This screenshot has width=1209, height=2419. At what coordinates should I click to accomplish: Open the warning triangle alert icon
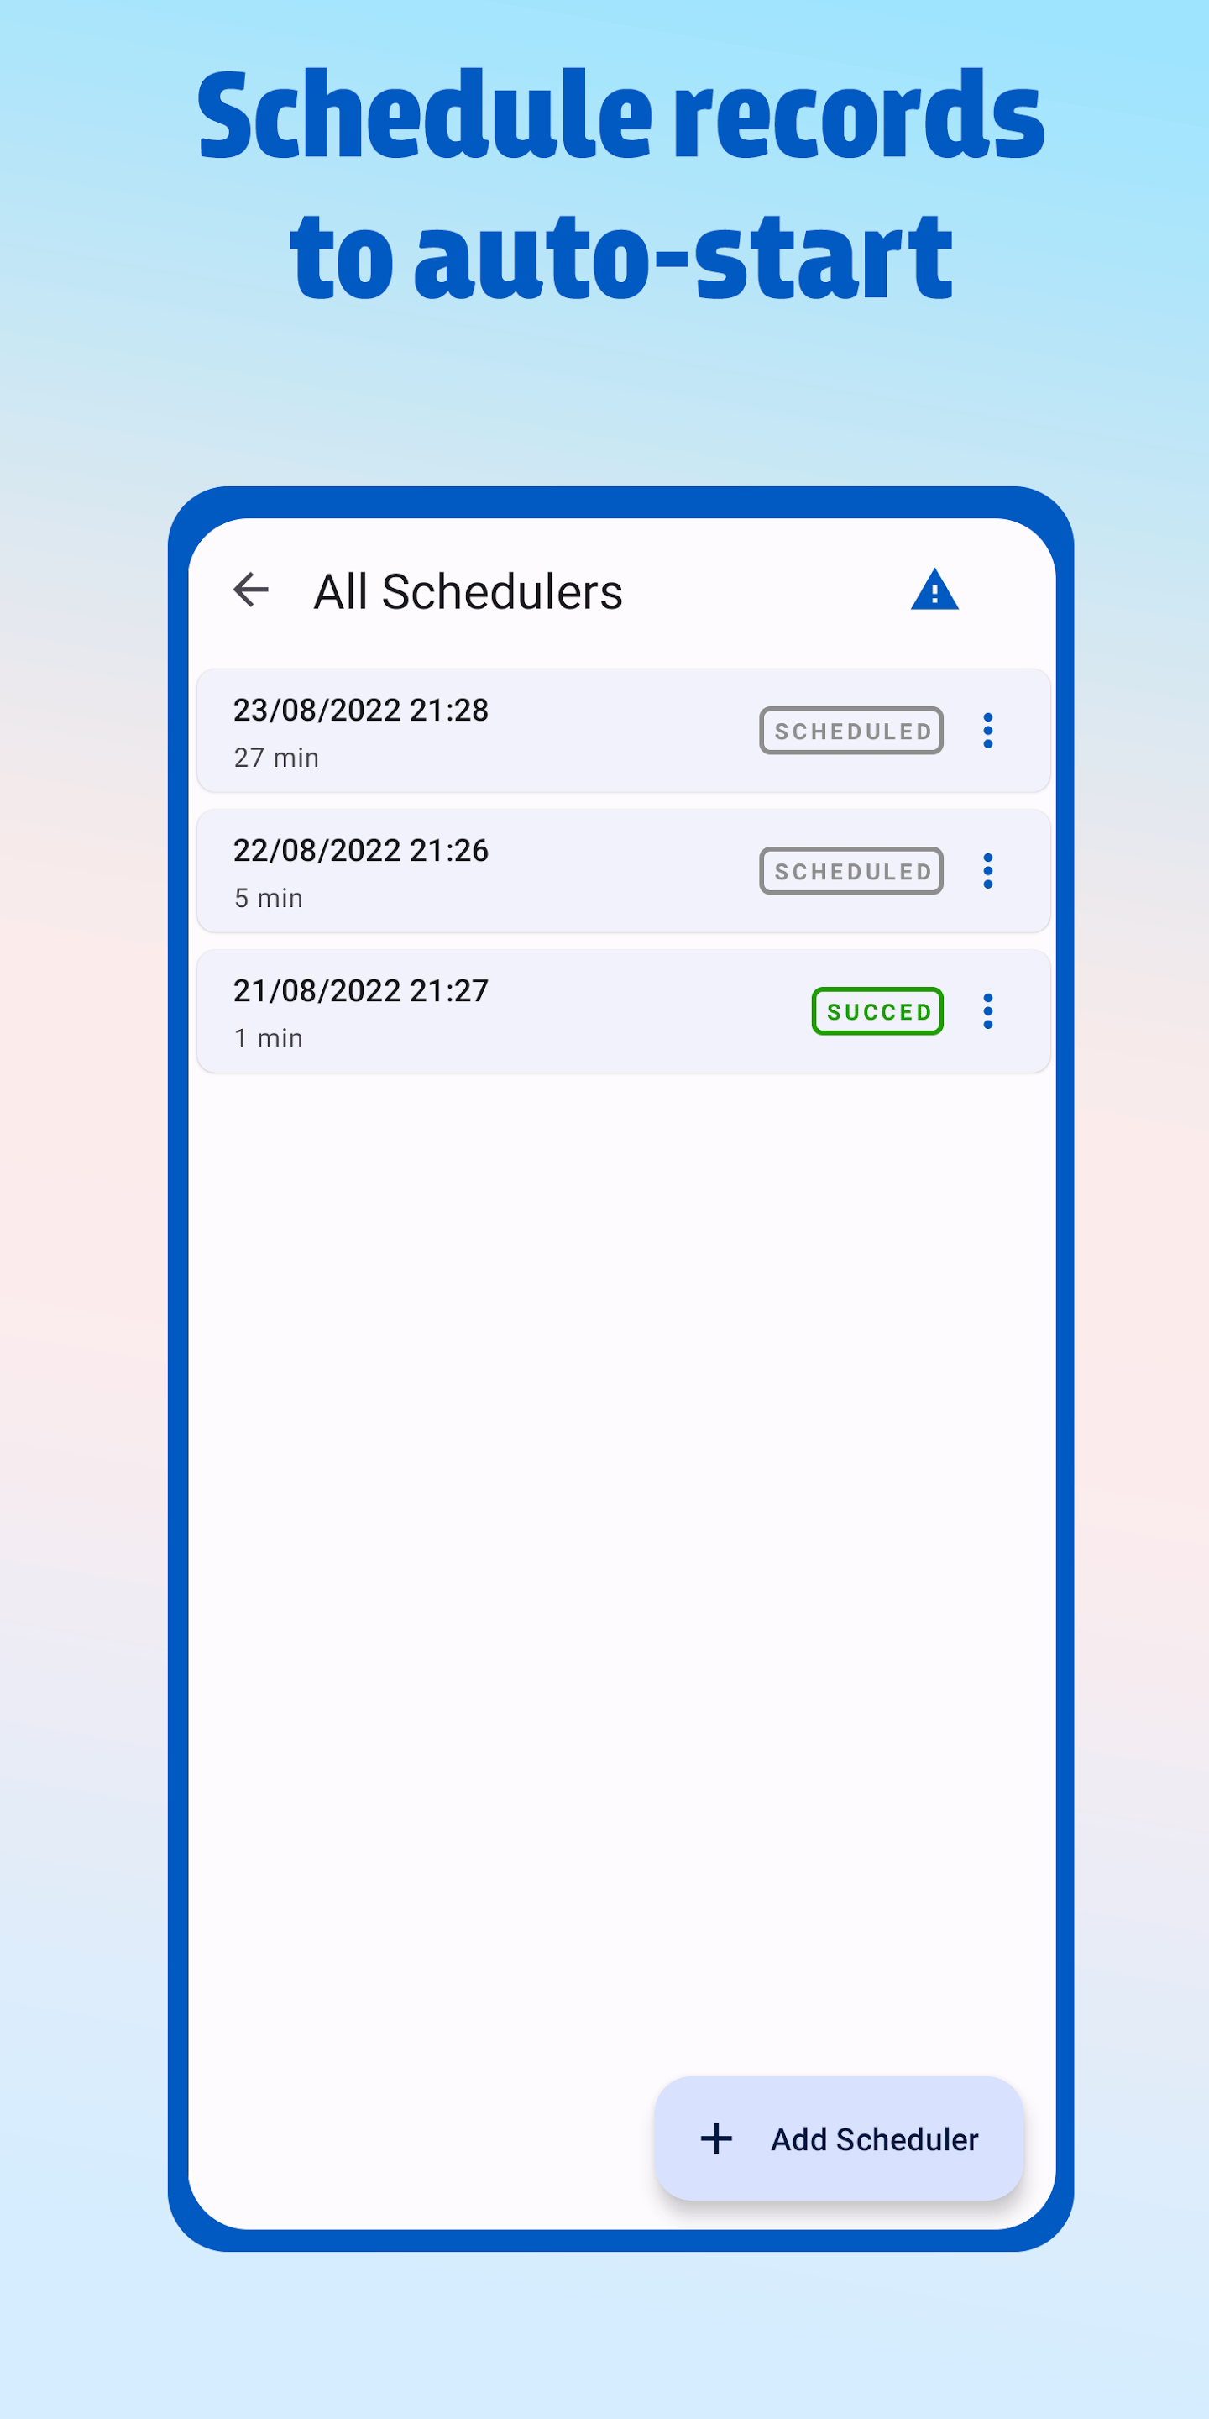point(934,590)
